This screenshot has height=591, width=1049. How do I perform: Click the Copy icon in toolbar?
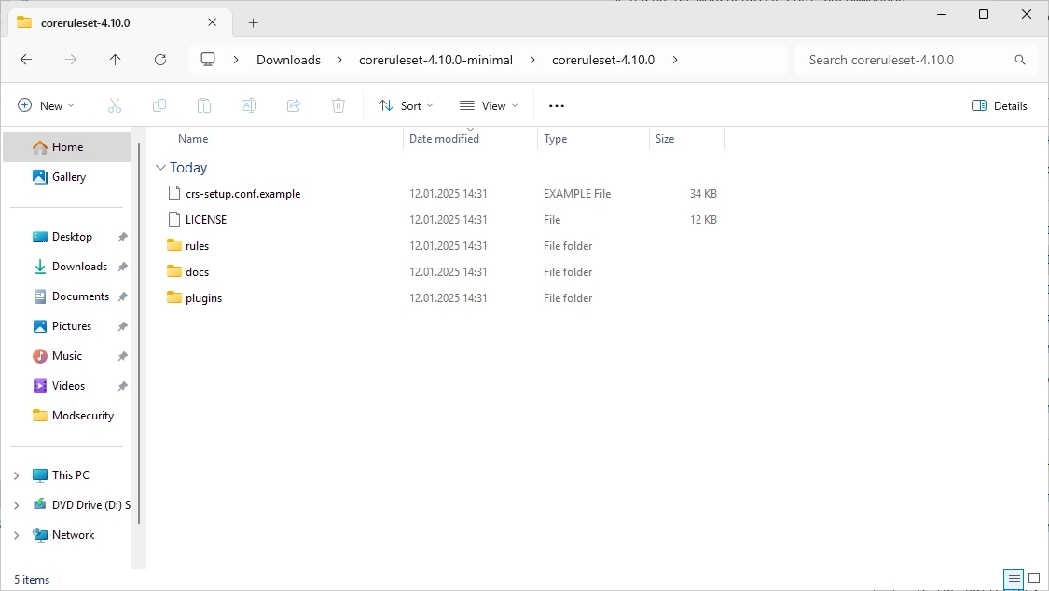point(159,106)
